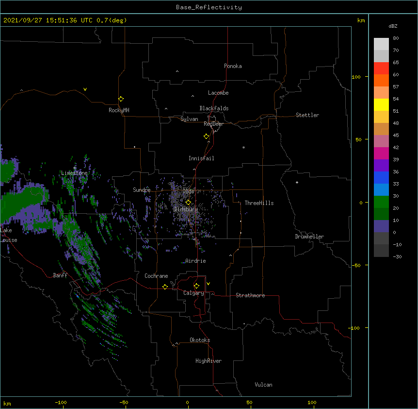Select the green 30-20 dBZ legend swatch
The image size is (418, 409).
click(x=381, y=202)
